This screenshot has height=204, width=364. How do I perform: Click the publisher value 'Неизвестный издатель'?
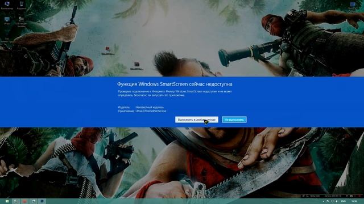150,107
